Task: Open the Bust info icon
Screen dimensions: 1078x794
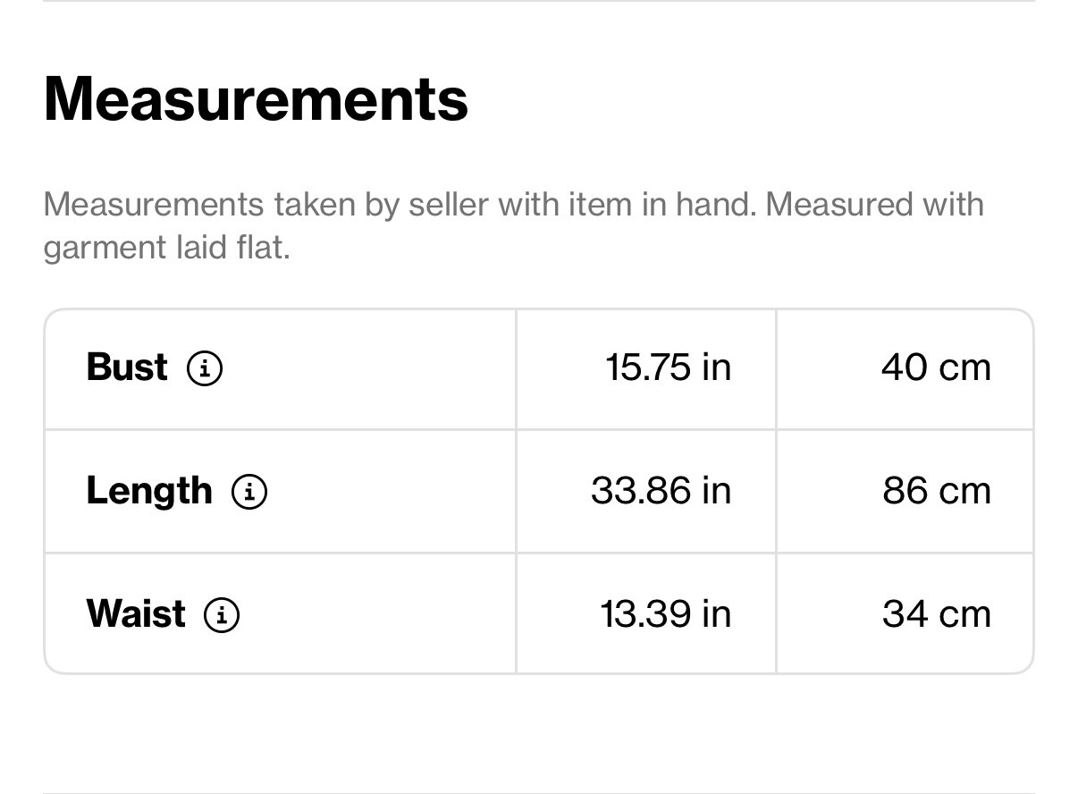Action: click(x=205, y=367)
